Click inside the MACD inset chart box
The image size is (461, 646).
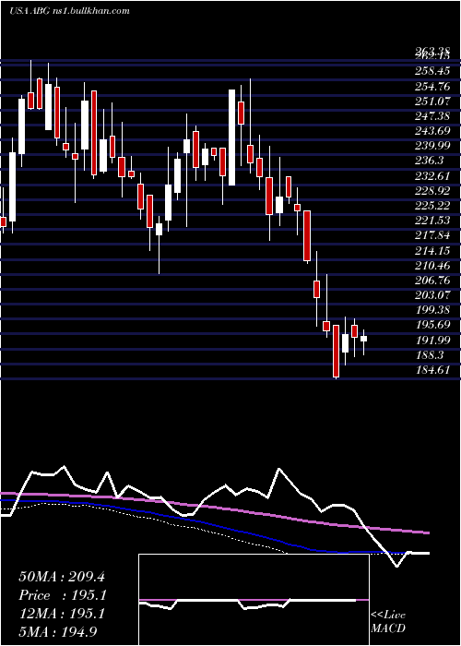coord(254,600)
